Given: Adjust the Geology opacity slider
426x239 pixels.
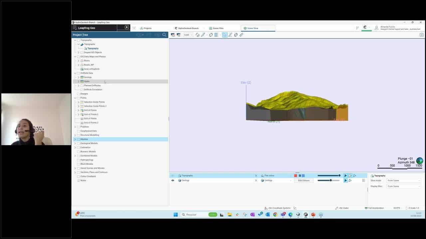Looking at the screenshot, I should tap(329, 180).
